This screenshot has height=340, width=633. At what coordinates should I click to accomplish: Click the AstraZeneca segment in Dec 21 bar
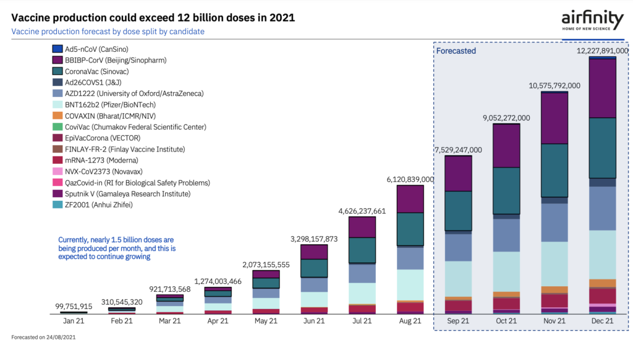tap(602, 208)
